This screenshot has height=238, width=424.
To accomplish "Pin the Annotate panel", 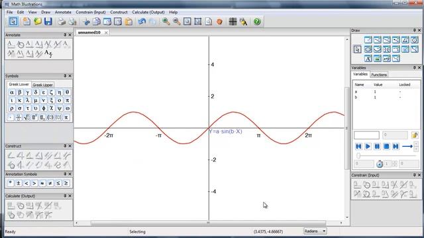I will 65,35.
